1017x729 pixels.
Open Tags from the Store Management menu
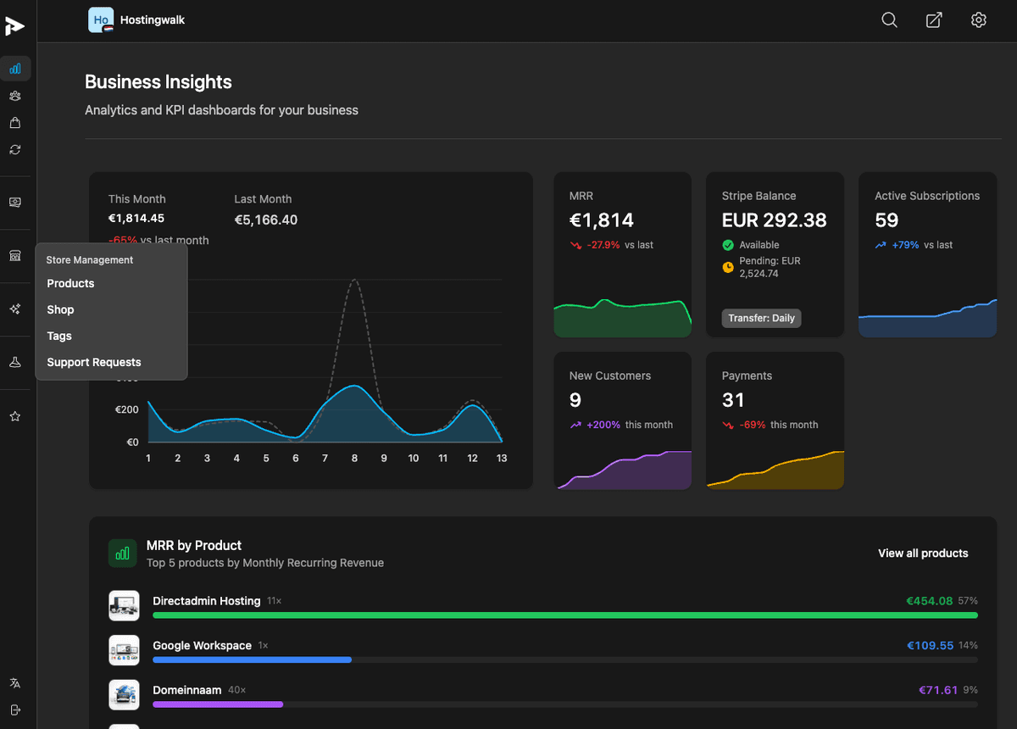58,336
